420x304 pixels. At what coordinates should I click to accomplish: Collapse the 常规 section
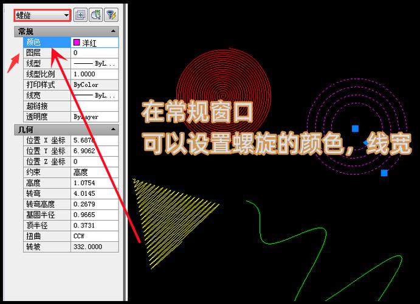coord(113,32)
